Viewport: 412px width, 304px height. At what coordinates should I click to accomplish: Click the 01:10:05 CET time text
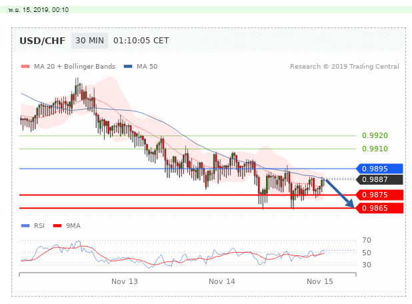point(141,41)
